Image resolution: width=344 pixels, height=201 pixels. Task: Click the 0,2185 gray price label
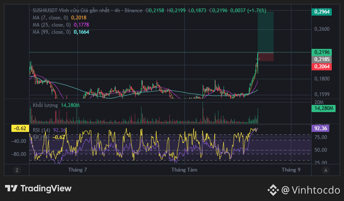[x=322, y=59]
